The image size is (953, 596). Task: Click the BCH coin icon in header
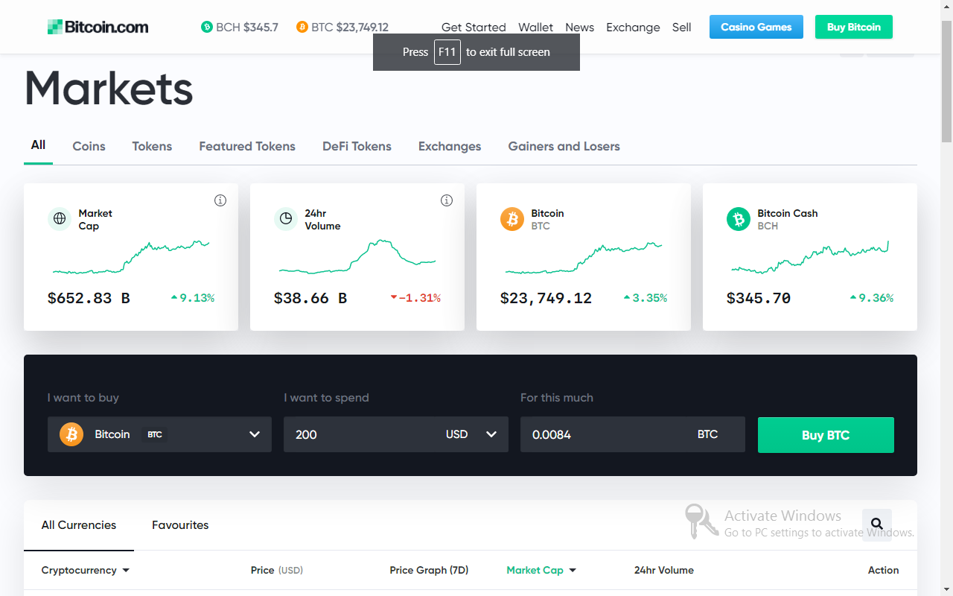coord(207,27)
